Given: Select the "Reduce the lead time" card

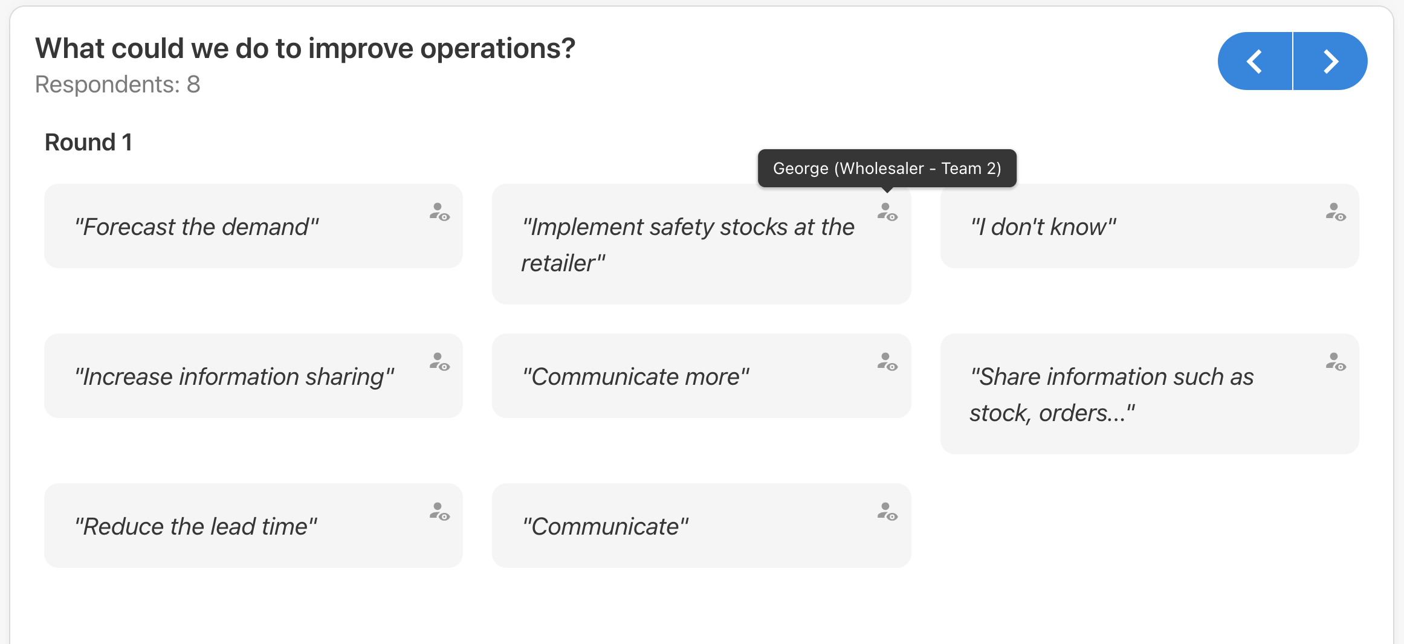Looking at the screenshot, I should click(253, 526).
